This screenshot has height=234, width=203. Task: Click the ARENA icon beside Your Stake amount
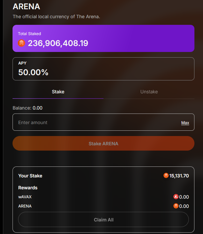click(166, 176)
